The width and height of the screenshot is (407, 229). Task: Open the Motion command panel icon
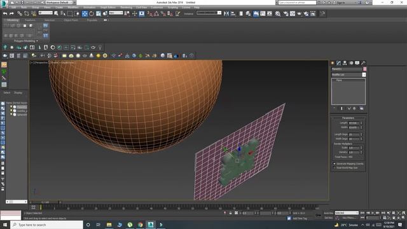pos(351,63)
